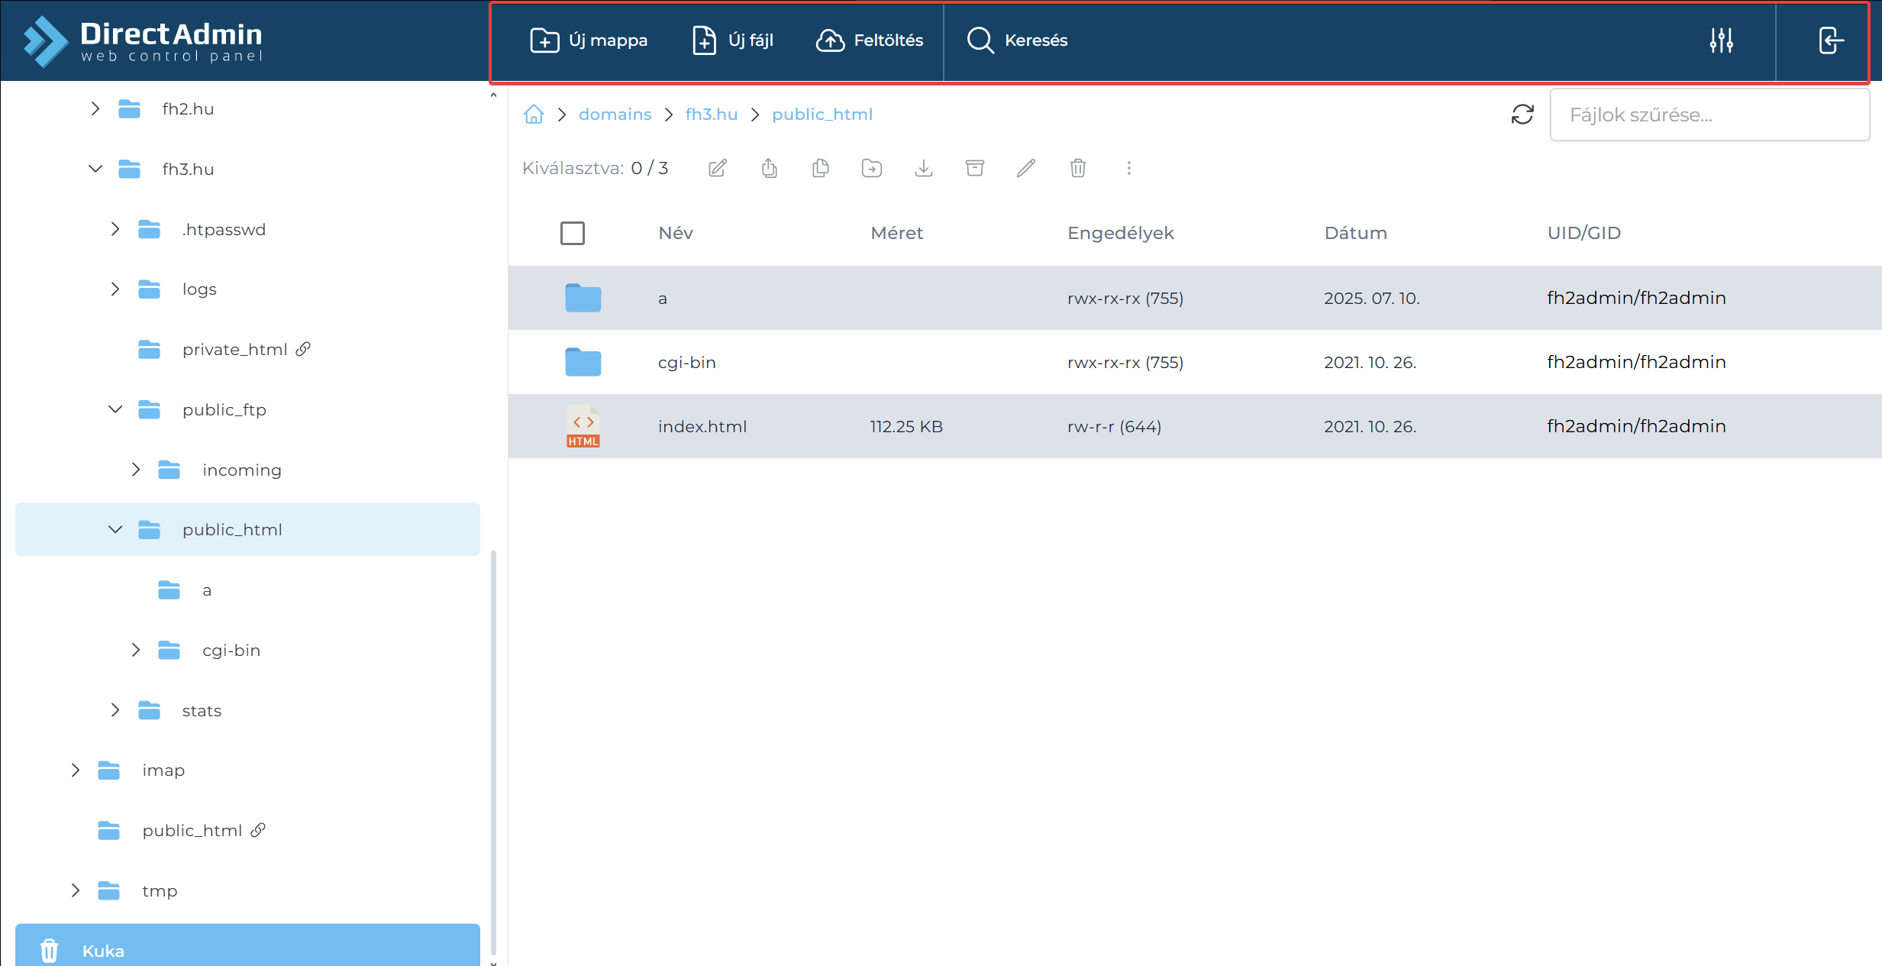
Task: Click the DirectAdmin logo
Action: [x=143, y=40]
